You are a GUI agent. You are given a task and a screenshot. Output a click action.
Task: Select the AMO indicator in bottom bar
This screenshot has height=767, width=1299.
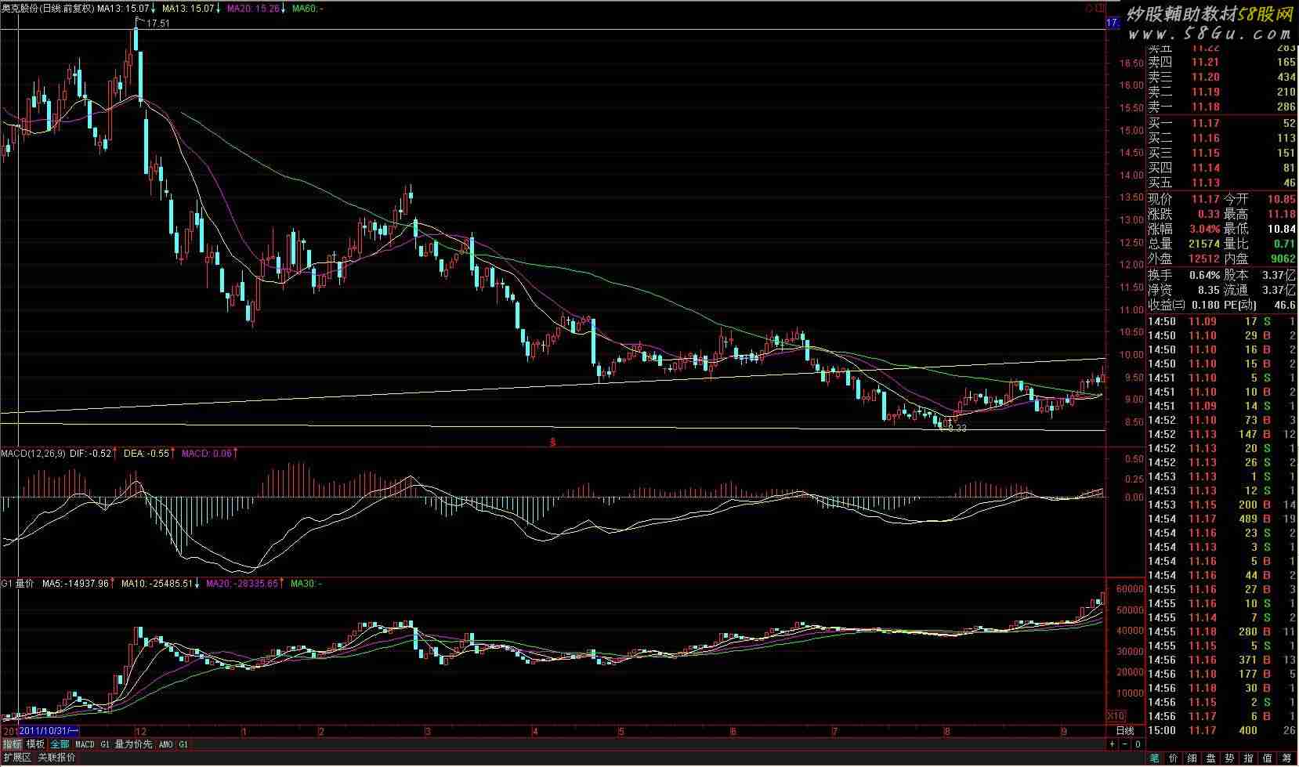(165, 744)
